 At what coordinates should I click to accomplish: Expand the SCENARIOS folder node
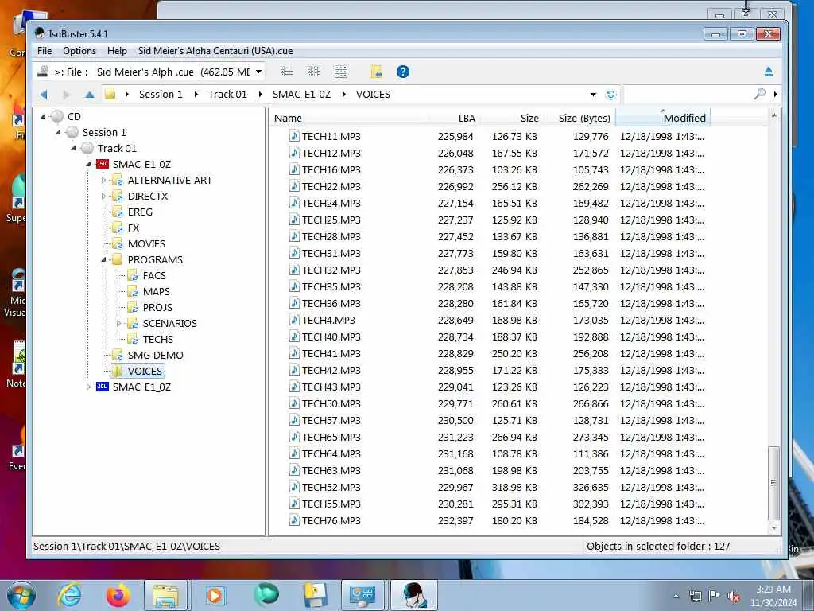coord(118,323)
